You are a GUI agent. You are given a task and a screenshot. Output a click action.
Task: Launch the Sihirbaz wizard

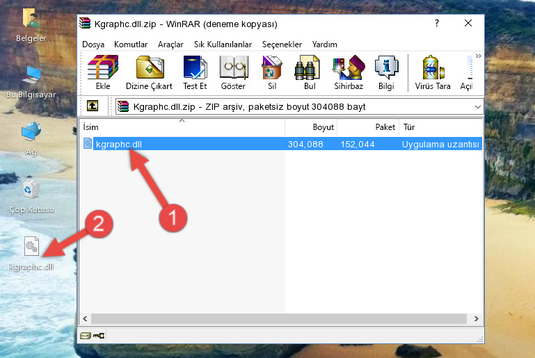[349, 72]
